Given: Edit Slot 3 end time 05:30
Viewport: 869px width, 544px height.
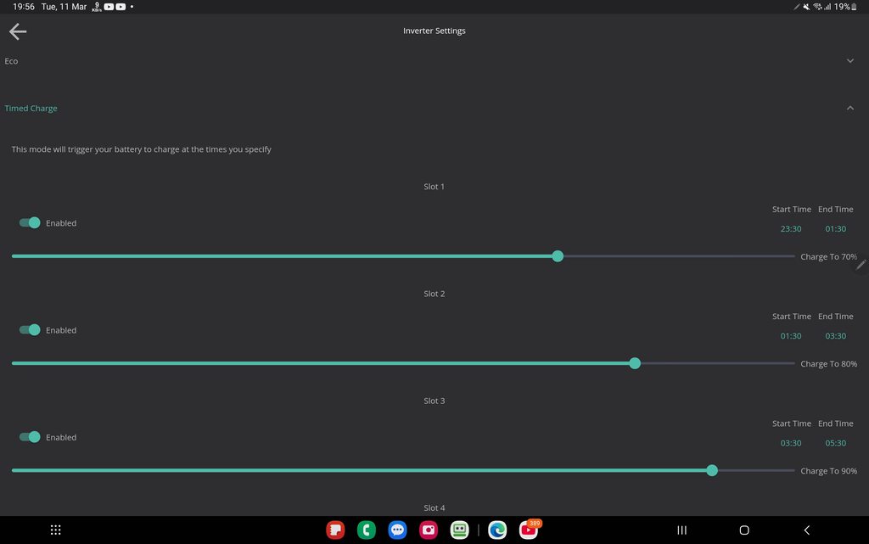Looking at the screenshot, I should (836, 443).
